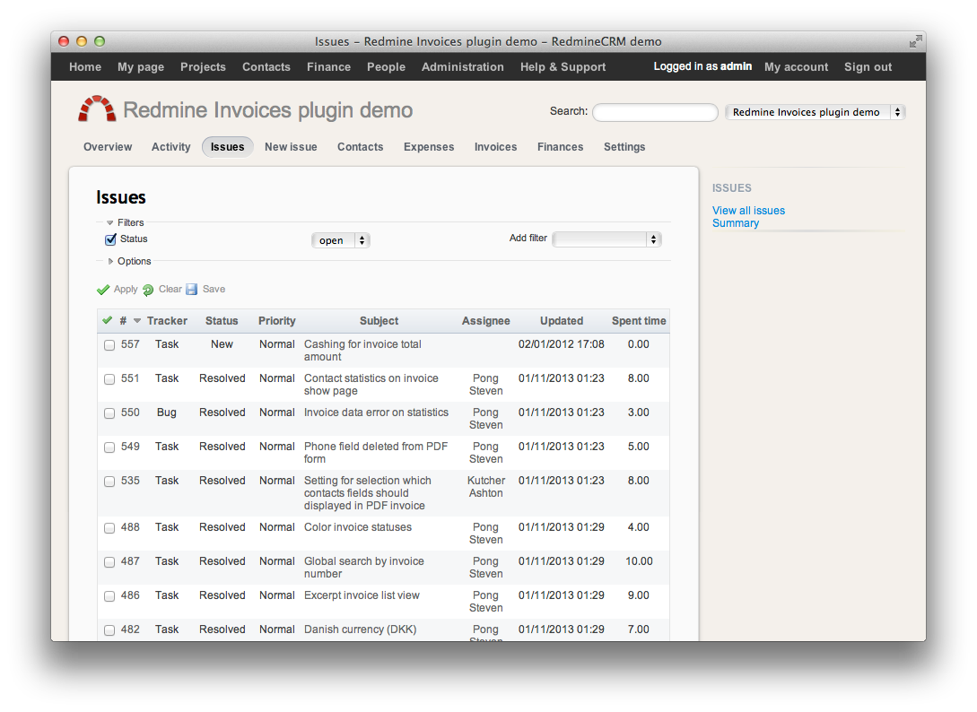Click the admin username link
This screenshot has width=977, height=712.
pos(736,66)
